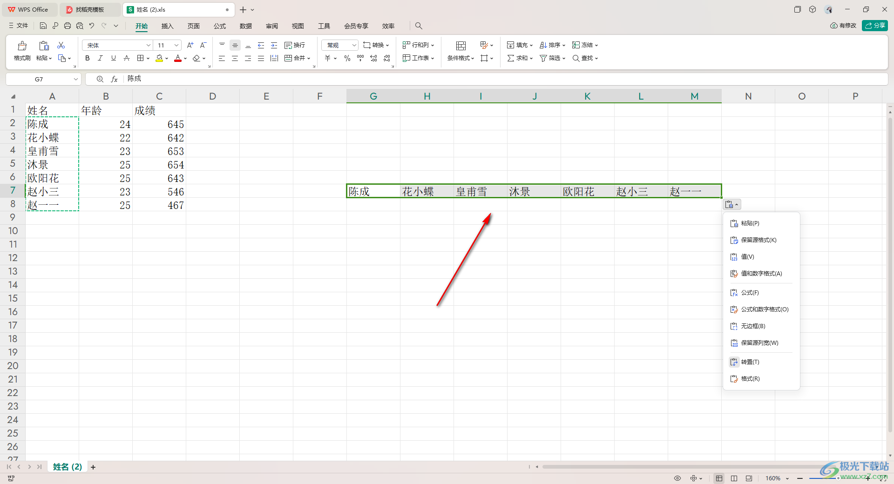Select 格式(R) paste option
Screen dimensions: 894x484
click(x=761, y=379)
